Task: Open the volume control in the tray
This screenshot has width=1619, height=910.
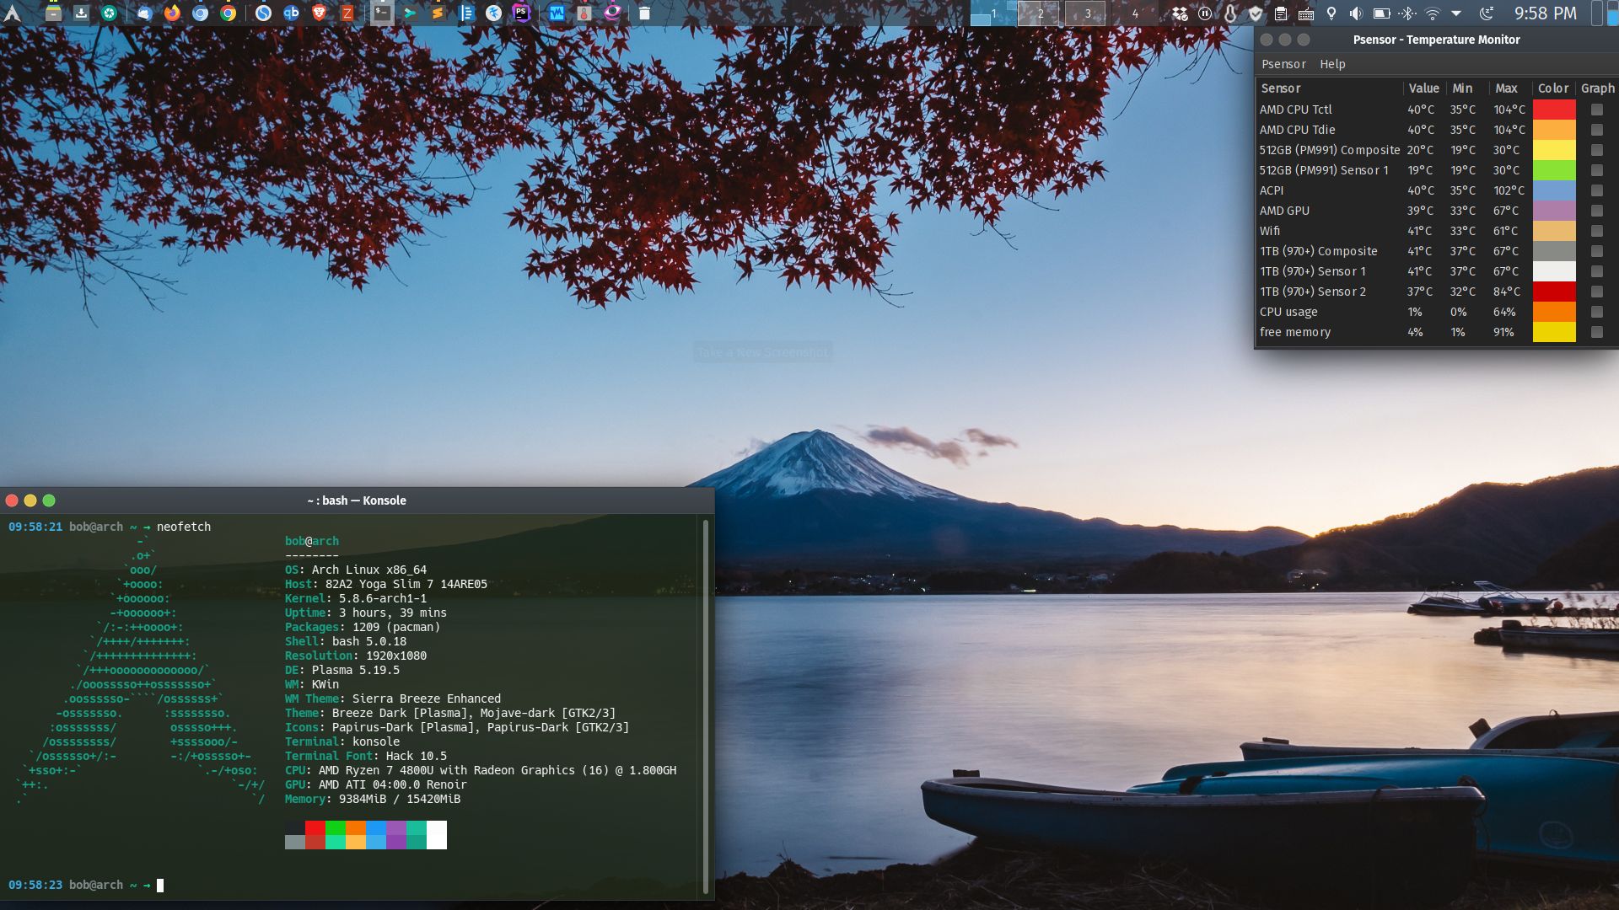Action: pos(1356,13)
